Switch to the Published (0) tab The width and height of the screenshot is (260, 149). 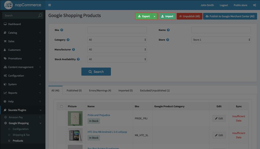click(74, 91)
